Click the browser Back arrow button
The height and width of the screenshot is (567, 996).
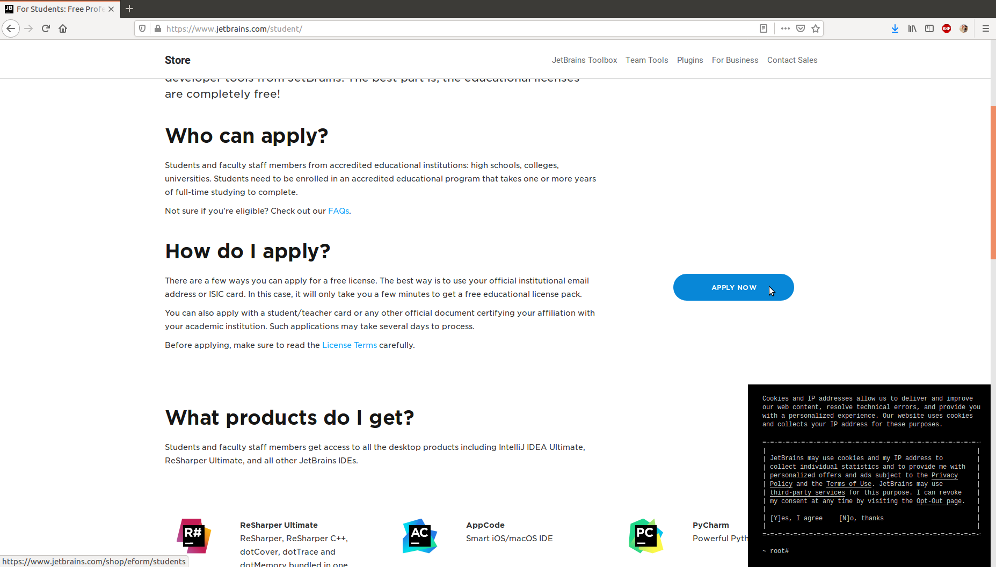[x=11, y=28]
